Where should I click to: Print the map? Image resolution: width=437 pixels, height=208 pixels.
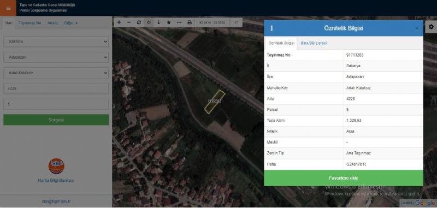pos(190,22)
